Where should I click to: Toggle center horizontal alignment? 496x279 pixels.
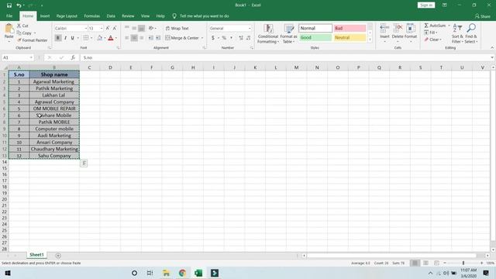click(134, 38)
